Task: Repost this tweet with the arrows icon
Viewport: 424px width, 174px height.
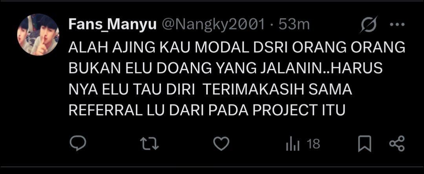Action: pyautogui.click(x=150, y=144)
